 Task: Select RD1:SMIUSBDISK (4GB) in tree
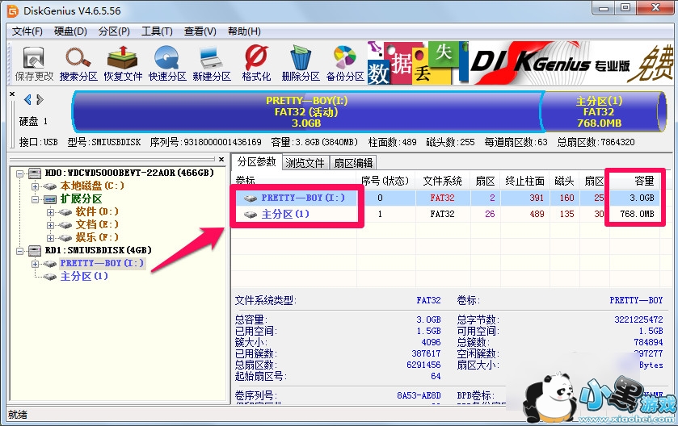(x=98, y=250)
